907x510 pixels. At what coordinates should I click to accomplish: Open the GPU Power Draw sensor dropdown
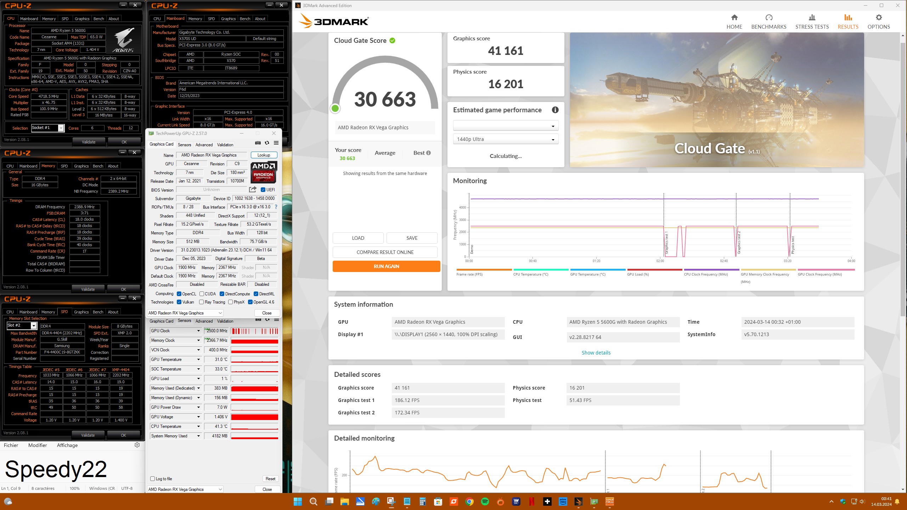pyautogui.click(x=175, y=407)
